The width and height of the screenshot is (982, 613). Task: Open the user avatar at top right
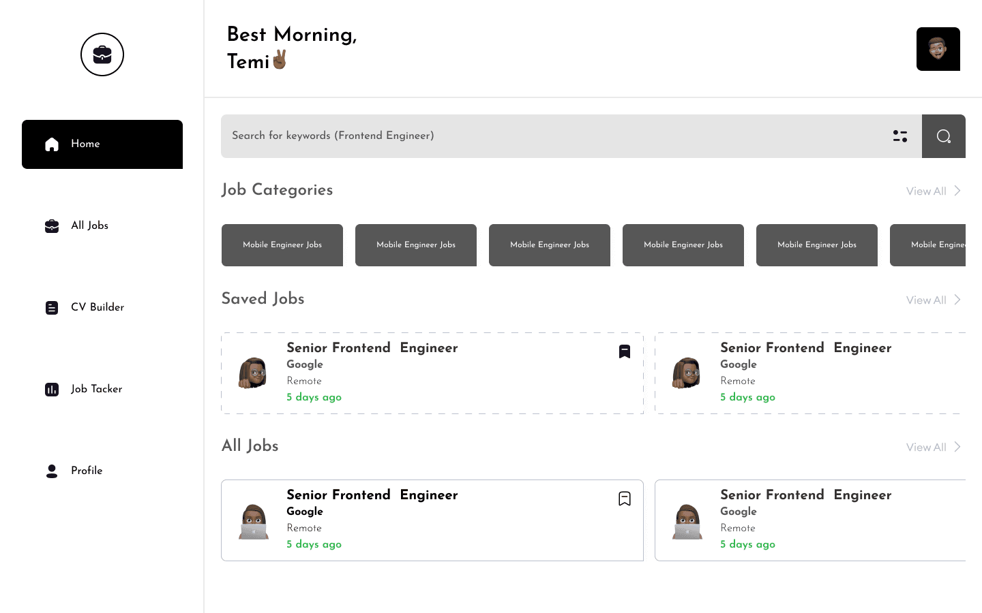tap(938, 49)
